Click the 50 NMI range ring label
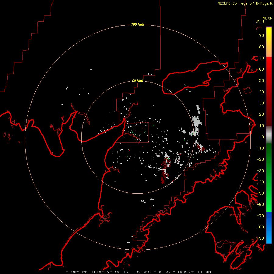The height and width of the screenshot is (274, 274). click(138, 81)
